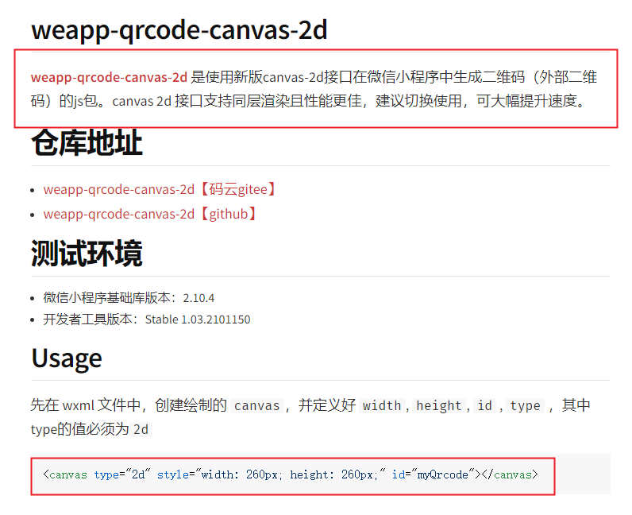Click the 测试环境 heading
The width and height of the screenshot is (632, 515).
[x=87, y=254]
